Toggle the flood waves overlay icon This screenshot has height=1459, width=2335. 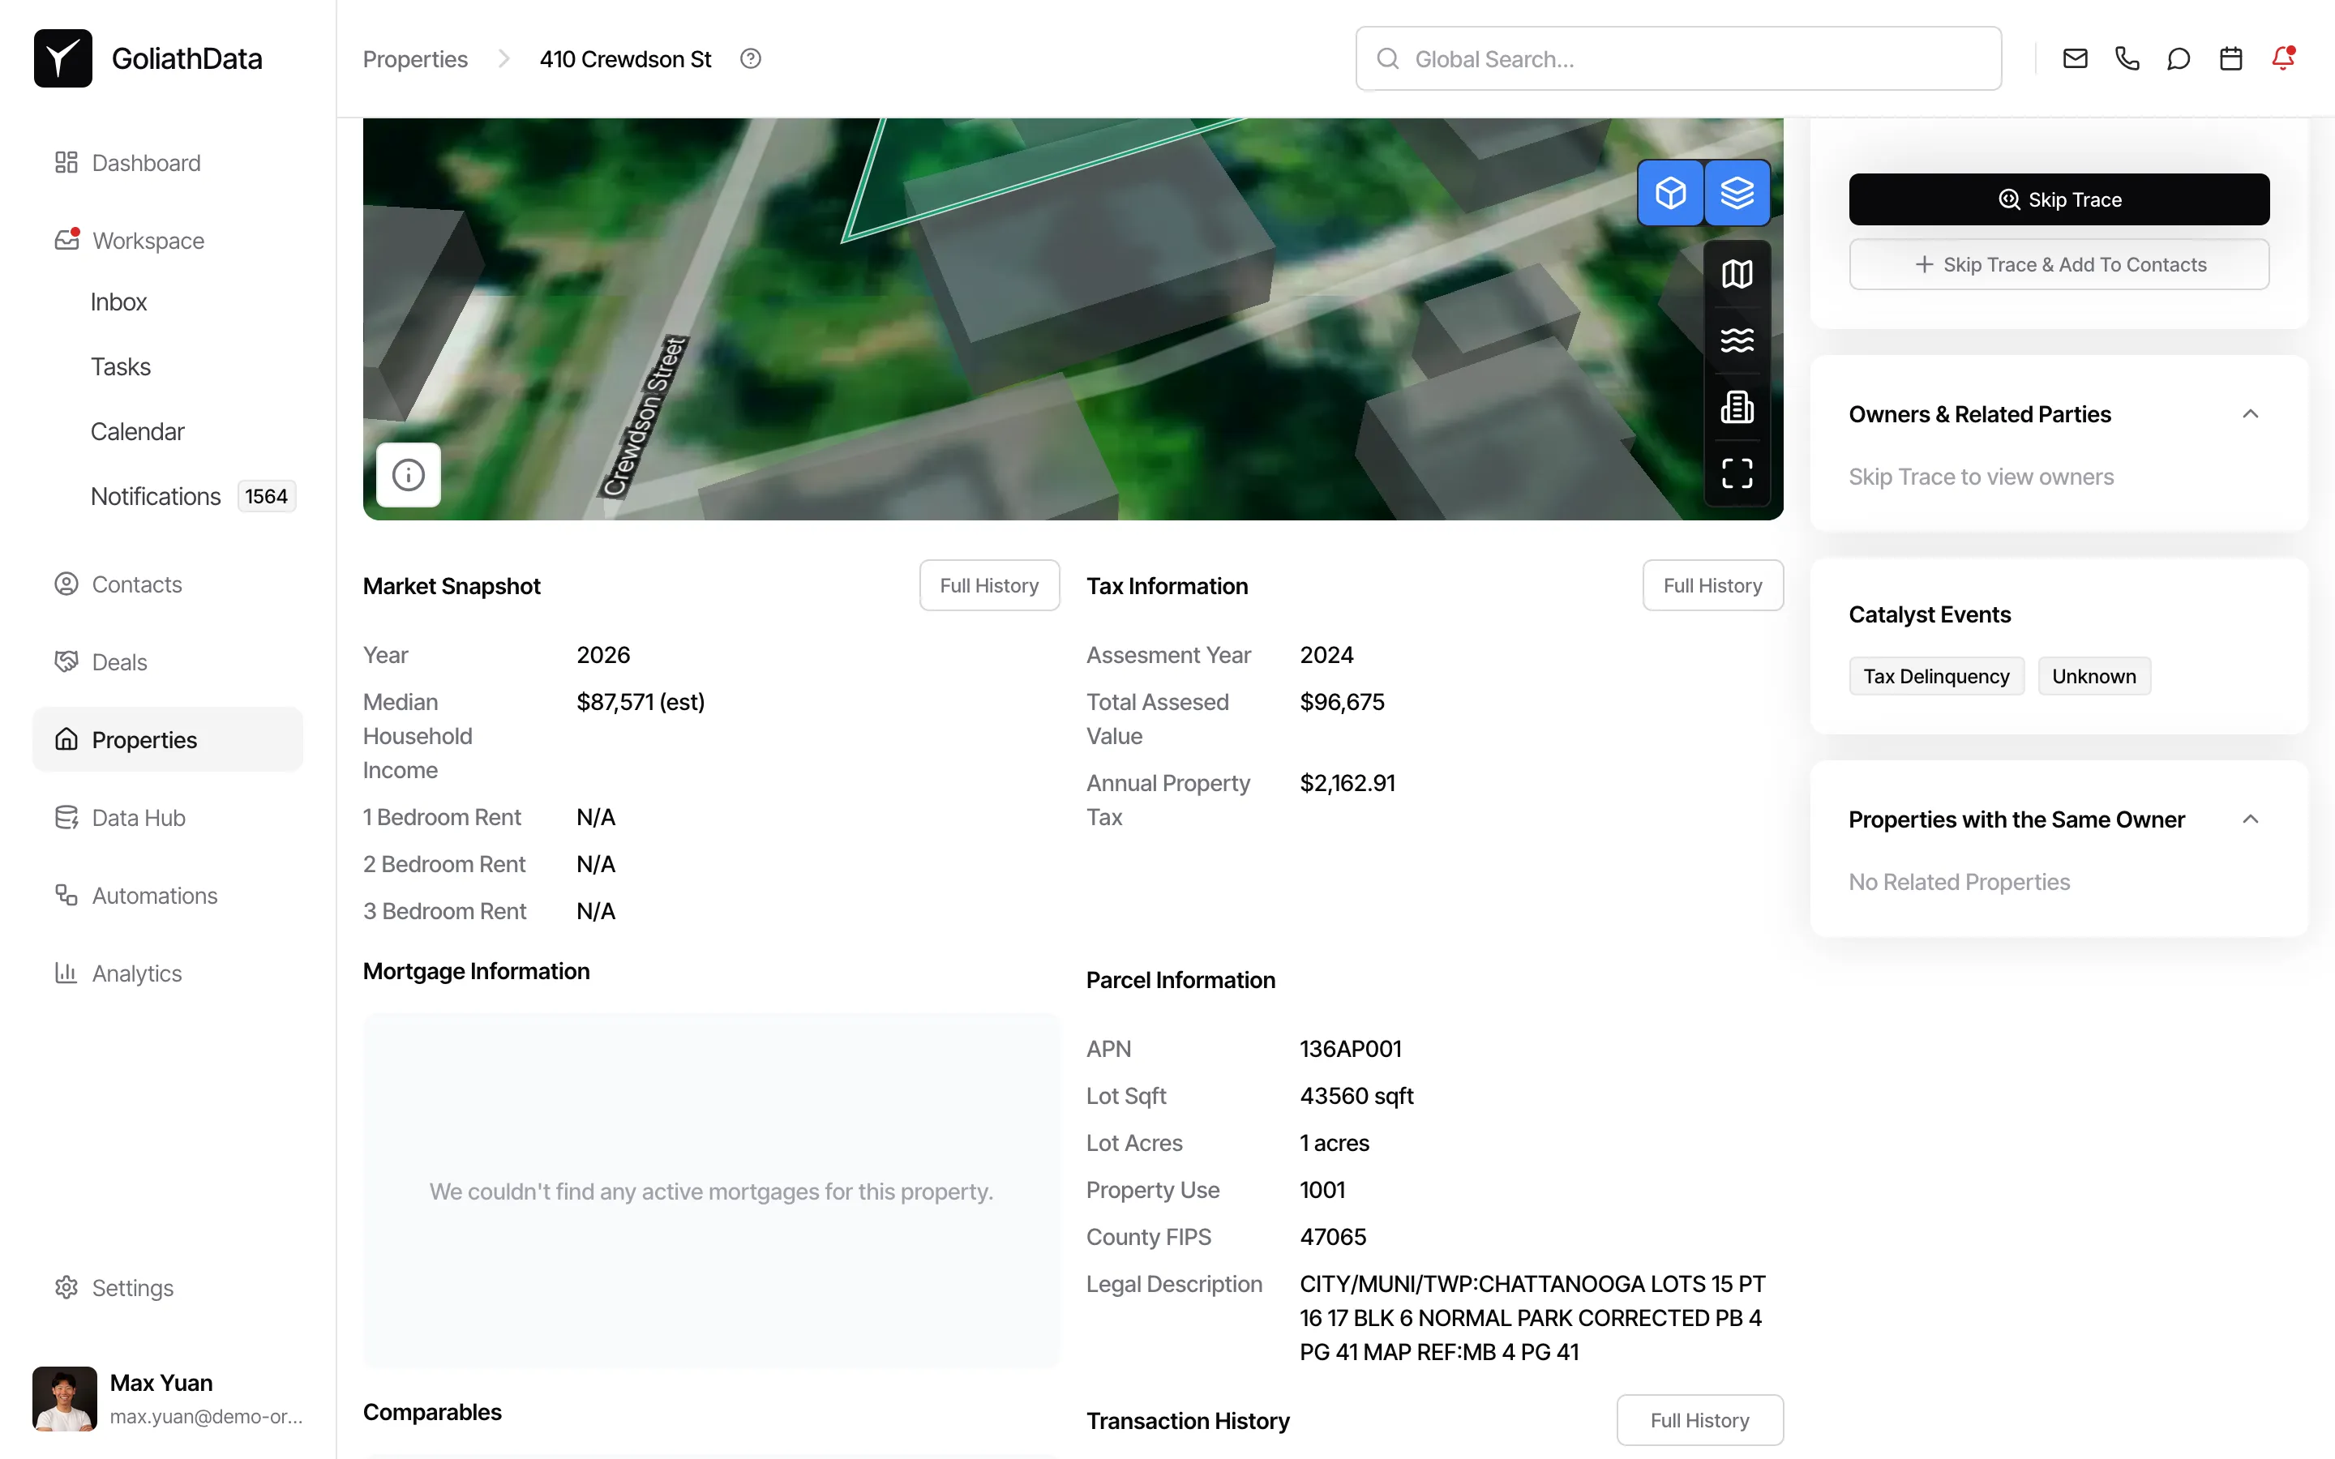(1737, 340)
